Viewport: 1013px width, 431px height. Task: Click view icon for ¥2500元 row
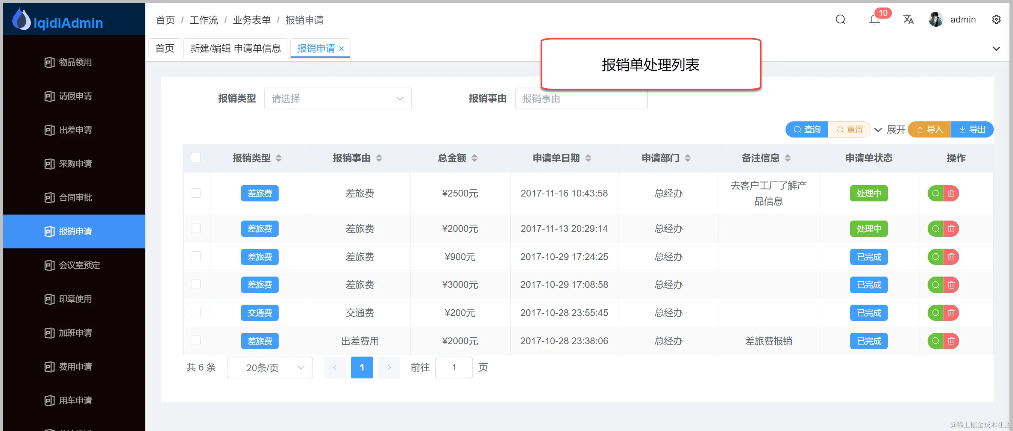(935, 193)
